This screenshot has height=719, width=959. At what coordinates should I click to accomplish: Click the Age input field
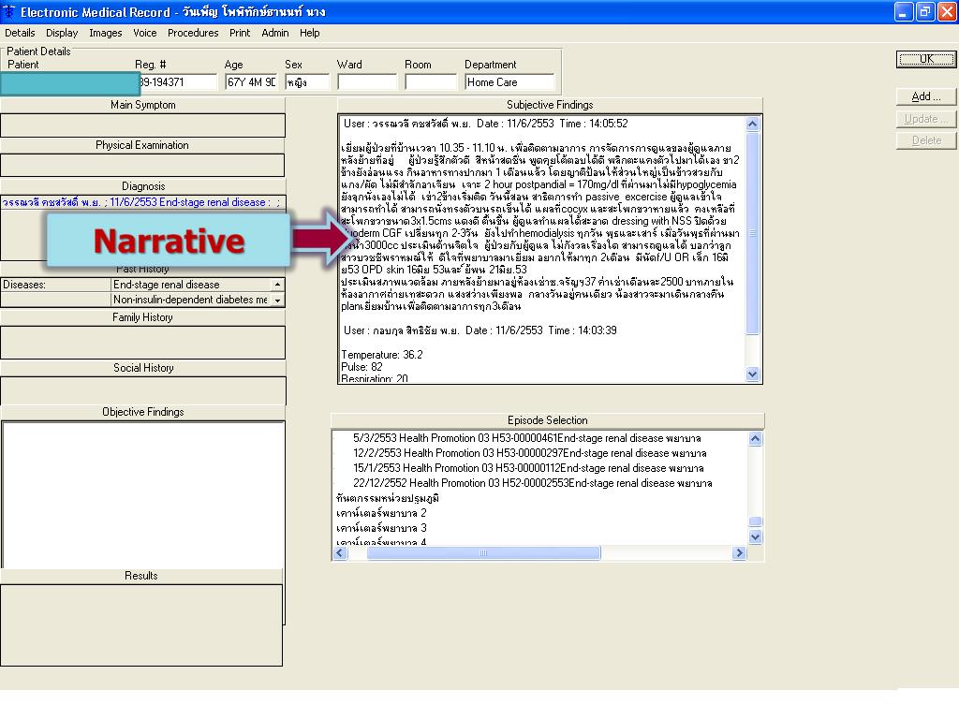[x=251, y=82]
